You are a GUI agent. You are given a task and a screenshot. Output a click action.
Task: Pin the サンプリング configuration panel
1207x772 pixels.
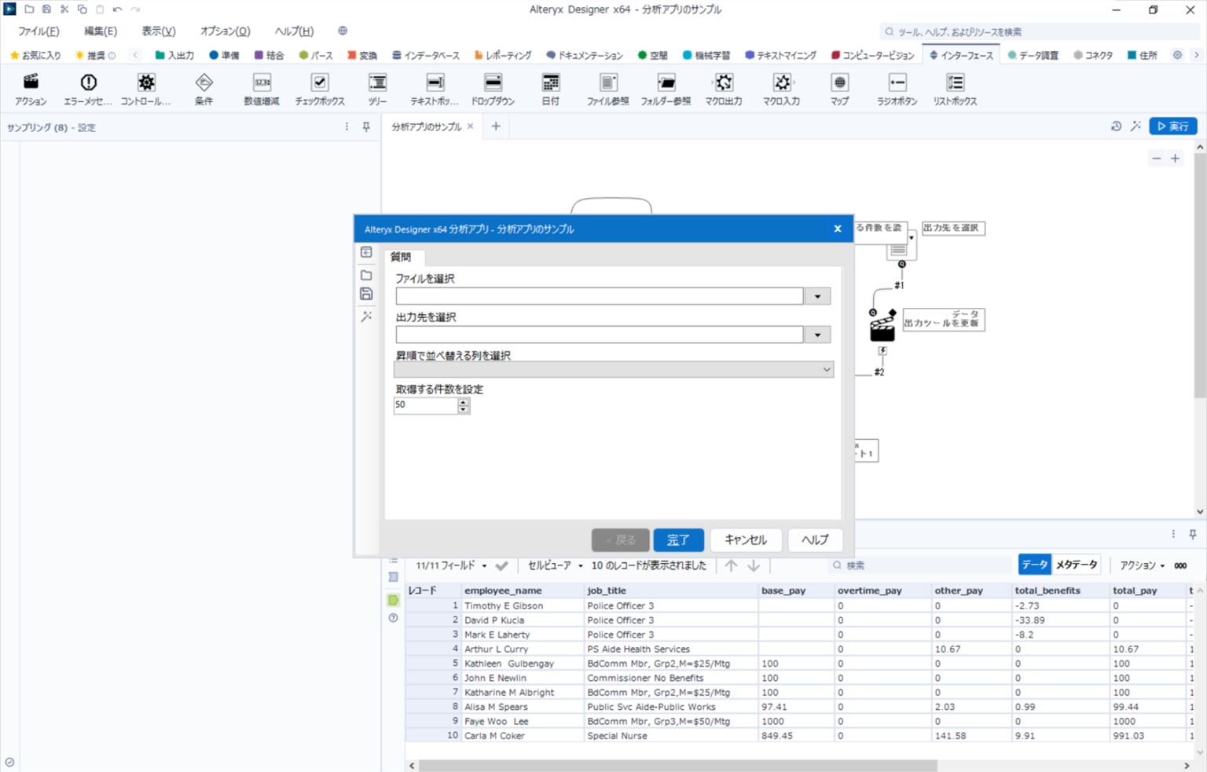(365, 126)
